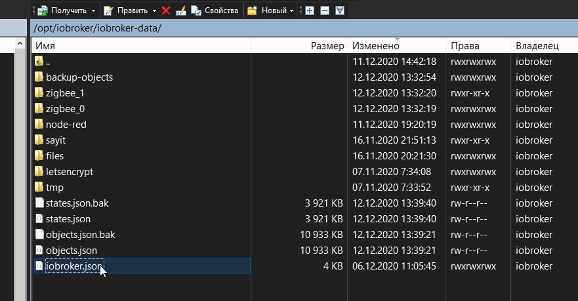Click 10 933 KB size of objects.json

click(321, 251)
